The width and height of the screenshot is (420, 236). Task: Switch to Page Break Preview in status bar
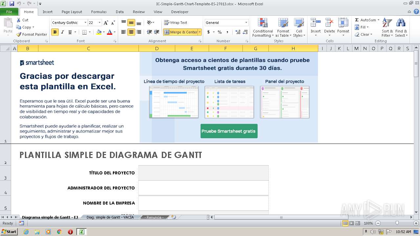point(357,223)
